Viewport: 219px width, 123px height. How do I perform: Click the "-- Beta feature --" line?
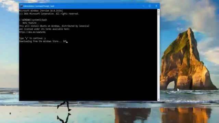30,23
